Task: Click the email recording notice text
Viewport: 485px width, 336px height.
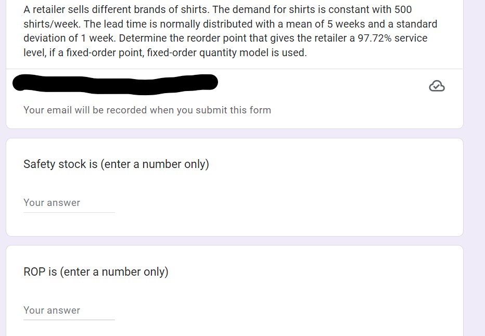Action: pos(147,110)
